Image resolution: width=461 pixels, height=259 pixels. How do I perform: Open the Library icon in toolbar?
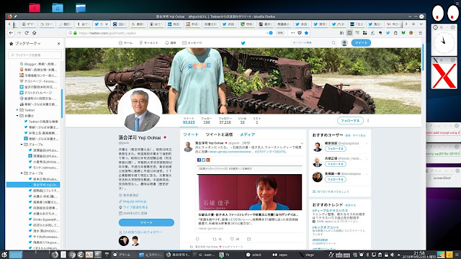click(x=341, y=33)
